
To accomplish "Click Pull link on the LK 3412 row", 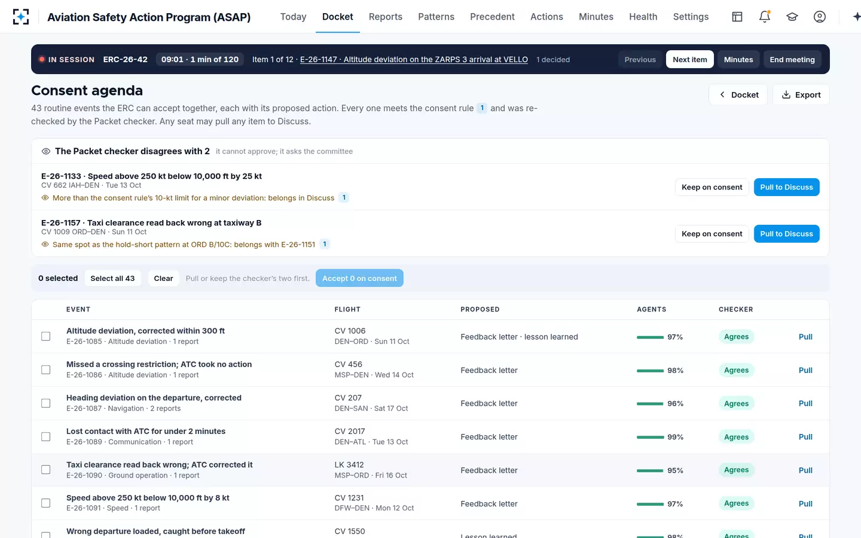I will click(x=805, y=470).
